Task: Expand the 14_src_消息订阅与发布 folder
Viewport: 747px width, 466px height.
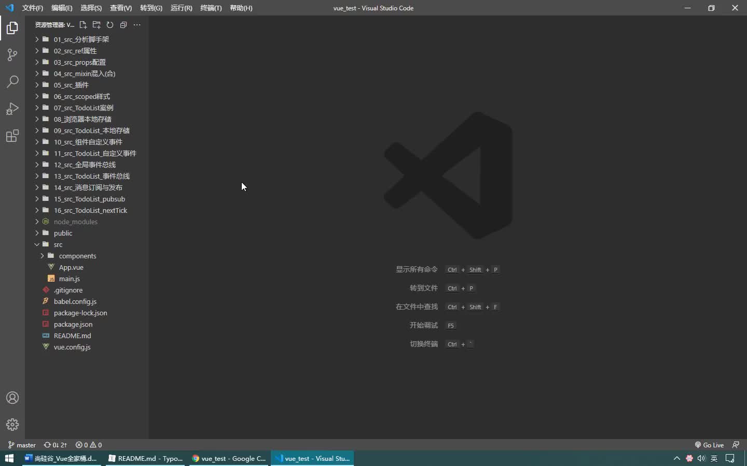Action: 87,187
